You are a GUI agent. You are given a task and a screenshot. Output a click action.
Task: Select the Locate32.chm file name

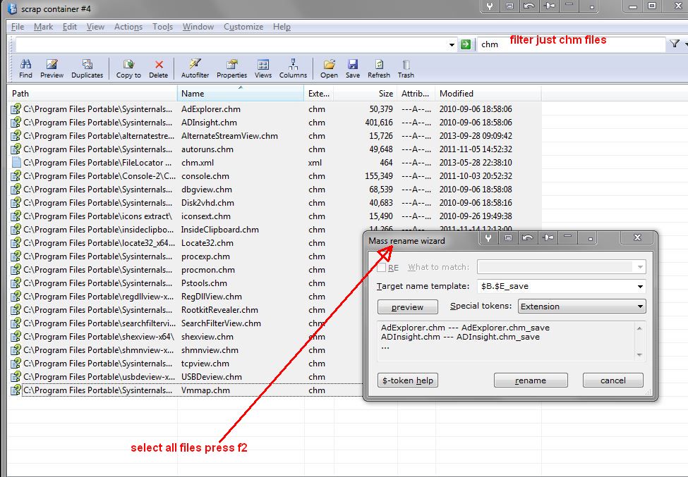click(x=207, y=243)
